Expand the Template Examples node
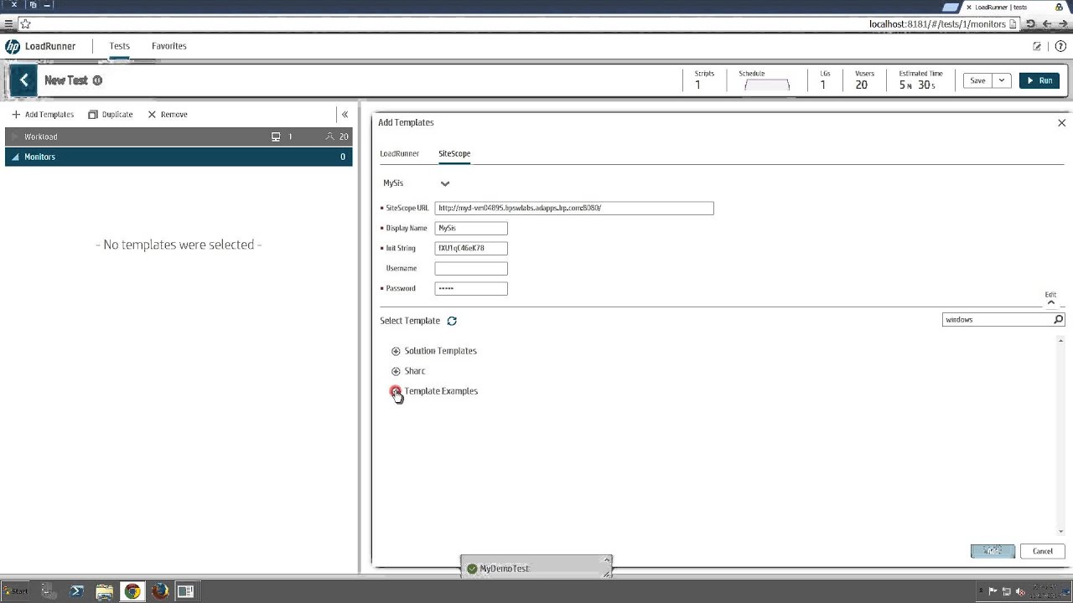This screenshot has height=603, width=1073. click(x=396, y=392)
